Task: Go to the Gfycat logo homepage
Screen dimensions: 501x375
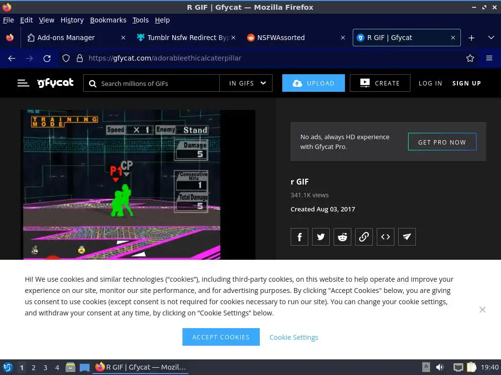Action: tap(56, 83)
